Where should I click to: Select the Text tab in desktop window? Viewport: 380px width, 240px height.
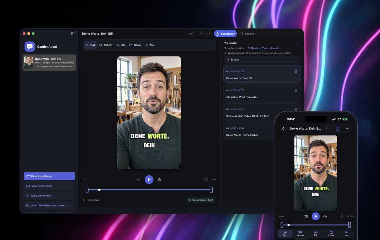pyautogui.click(x=90, y=45)
